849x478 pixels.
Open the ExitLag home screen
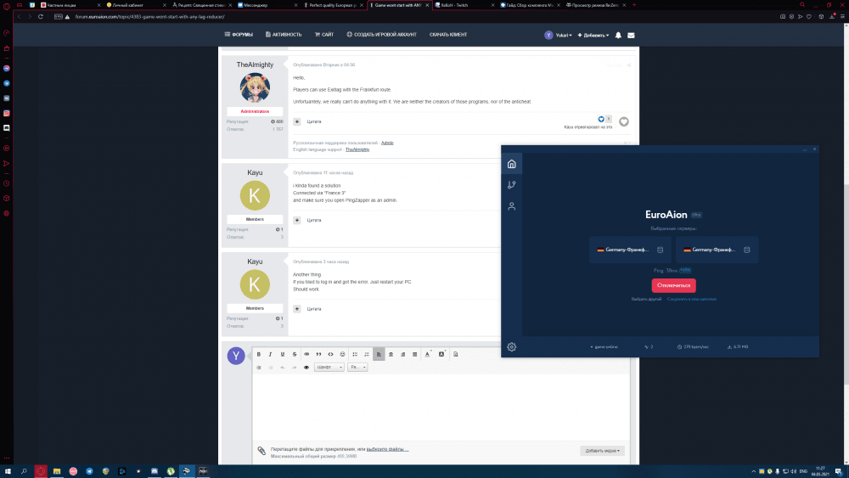pyautogui.click(x=511, y=164)
